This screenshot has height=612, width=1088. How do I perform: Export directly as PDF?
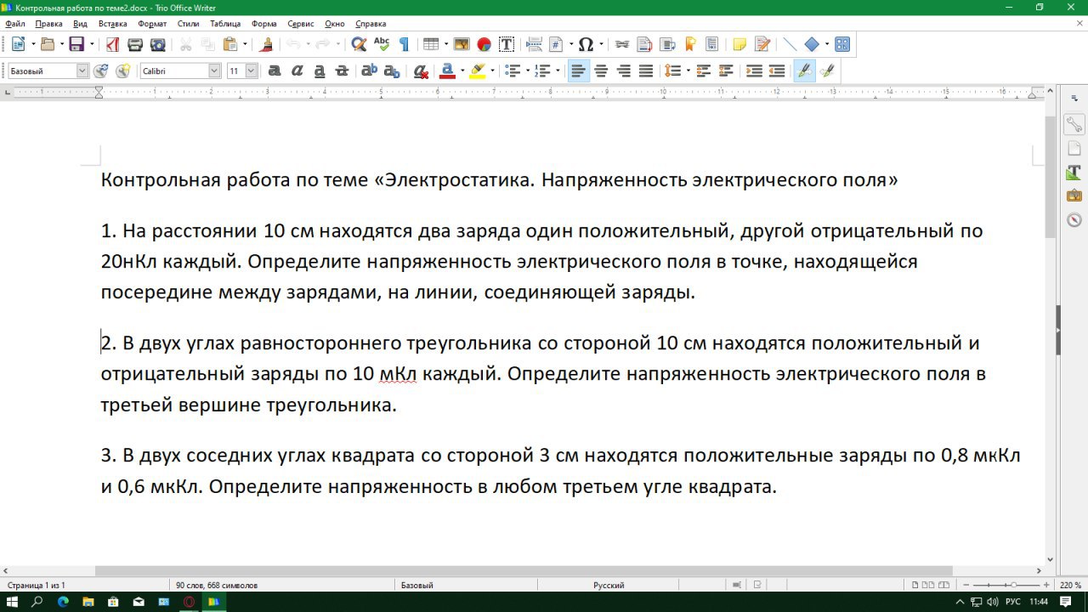coord(112,44)
